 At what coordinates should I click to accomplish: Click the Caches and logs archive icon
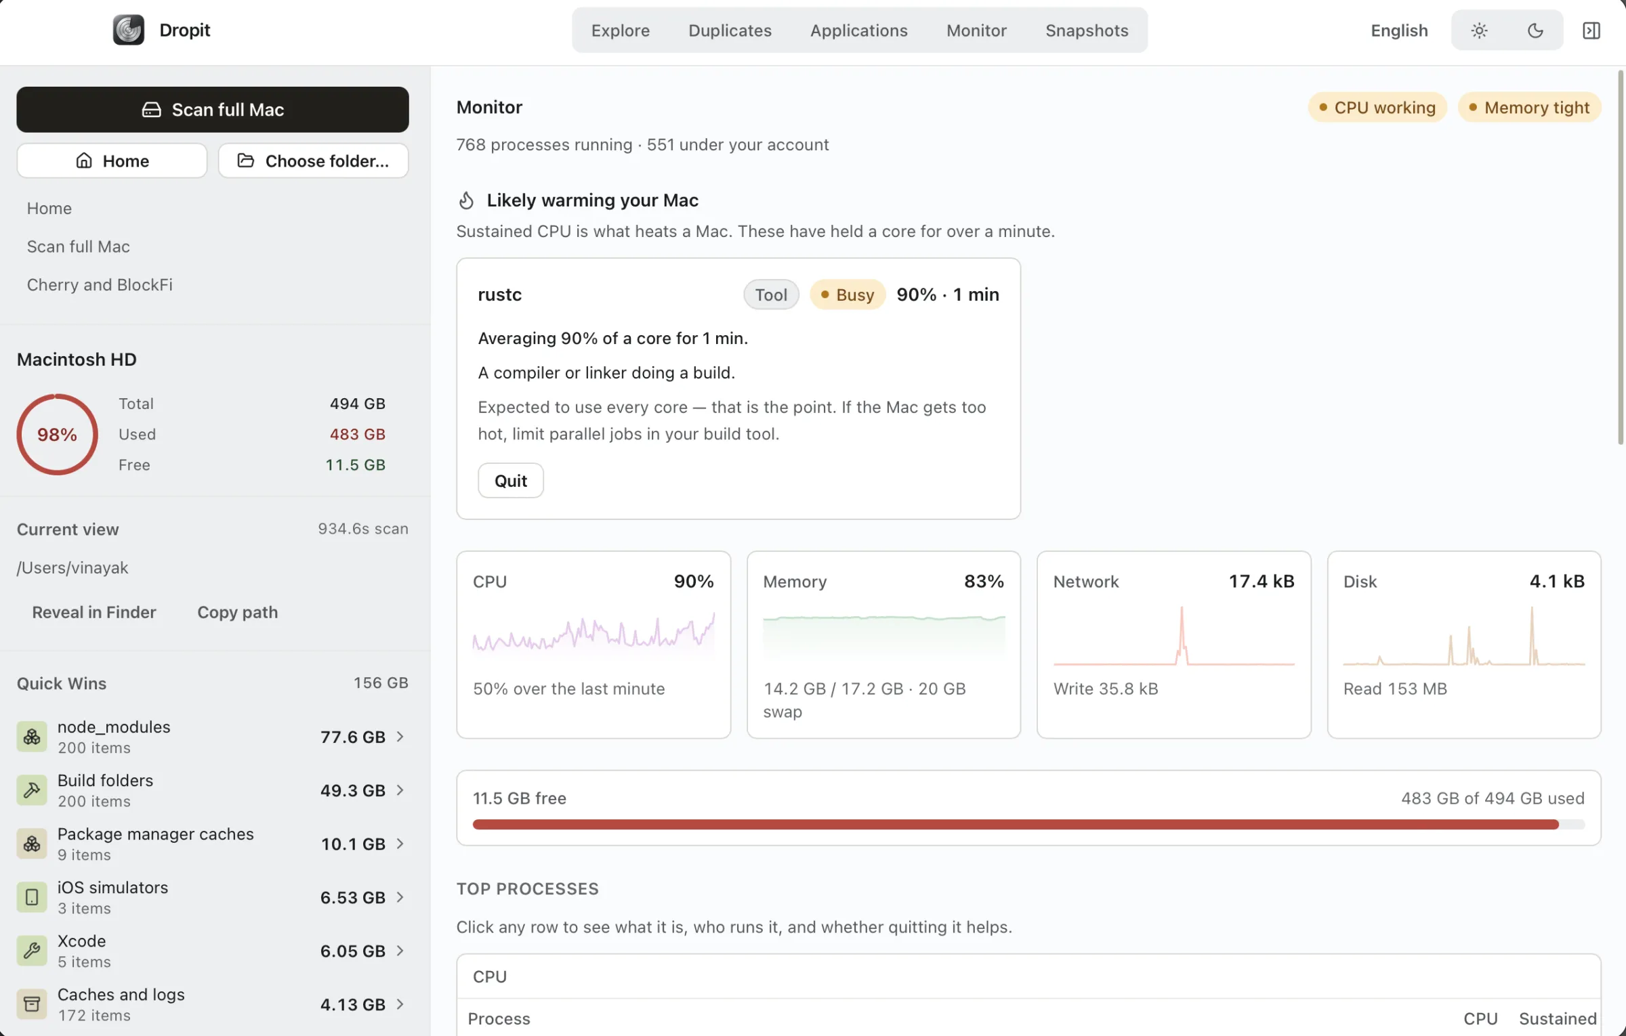click(32, 1004)
